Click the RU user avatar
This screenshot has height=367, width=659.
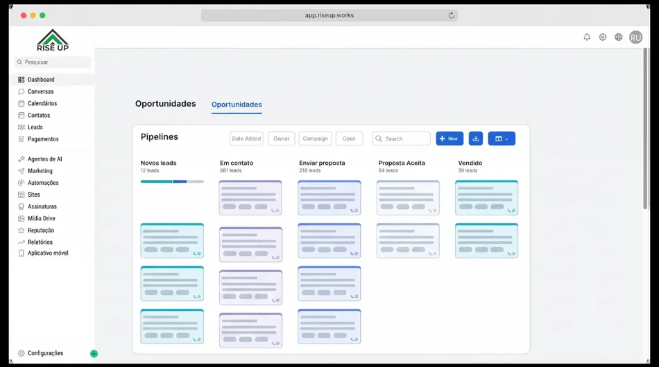coord(635,37)
